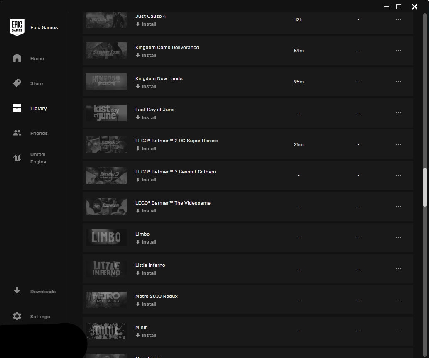429x358 pixels.
Task: Open more options for Just Cause 4
Action: [x=399, y=19]
